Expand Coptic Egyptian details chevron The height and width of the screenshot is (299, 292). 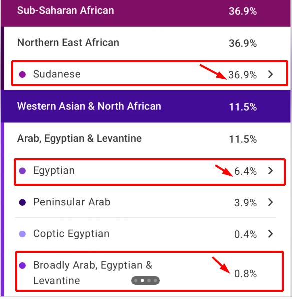[x=270, y=234]
